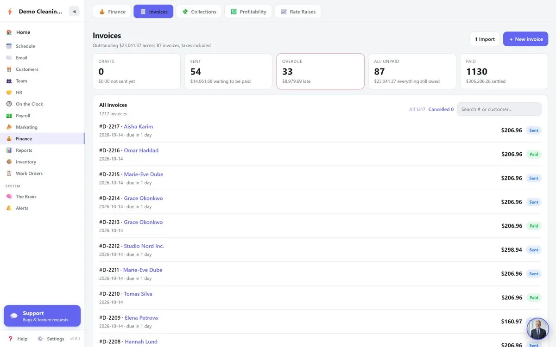Open Schedule via its calendar icon
The height and width of the screenshot is (347, 556).
pos(9,46)
